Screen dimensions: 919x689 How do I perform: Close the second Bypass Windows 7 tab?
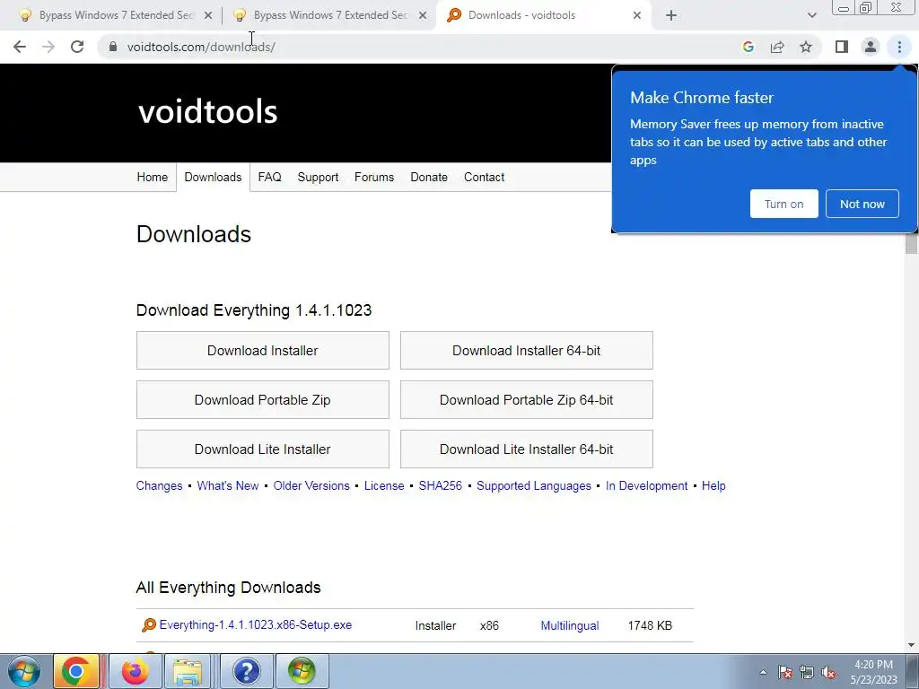[x=423, y=15]
